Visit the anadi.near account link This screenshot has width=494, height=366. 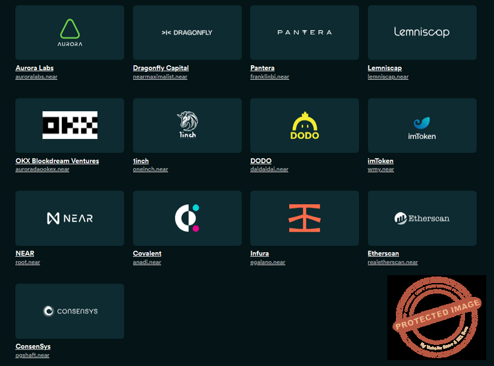click(x=147, y=262)
